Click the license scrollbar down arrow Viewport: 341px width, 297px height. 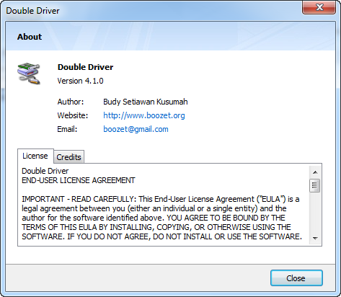(x=315, y=238)
